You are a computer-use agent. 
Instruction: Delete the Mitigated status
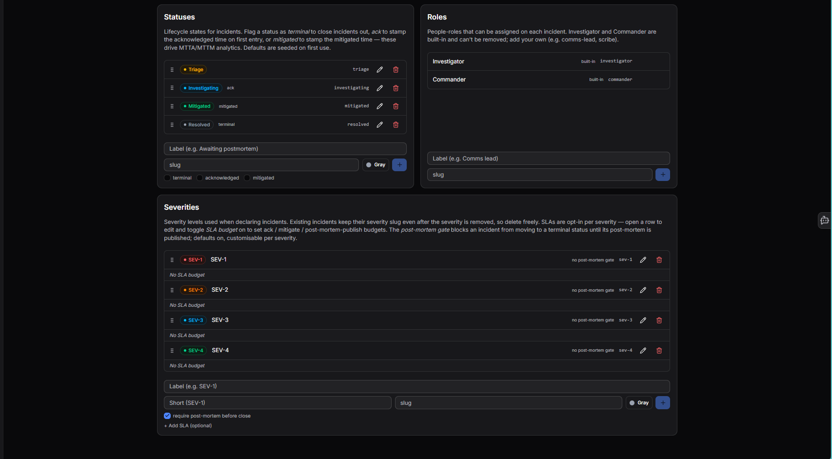396,106
